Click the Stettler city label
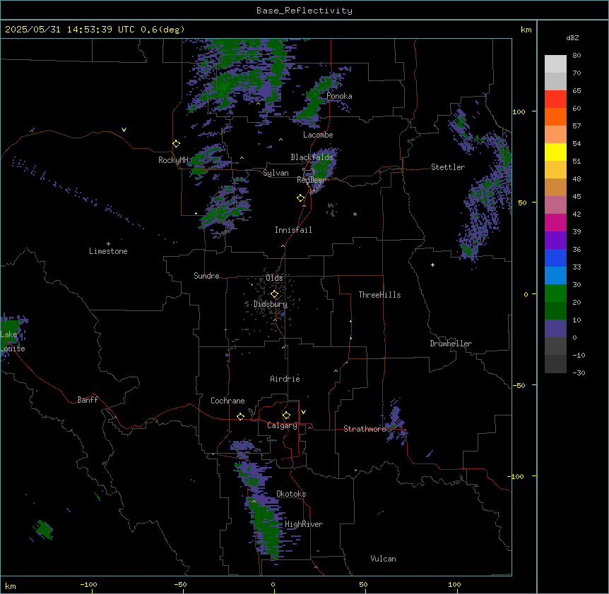The image size is (609, 594). pos(448,167)
